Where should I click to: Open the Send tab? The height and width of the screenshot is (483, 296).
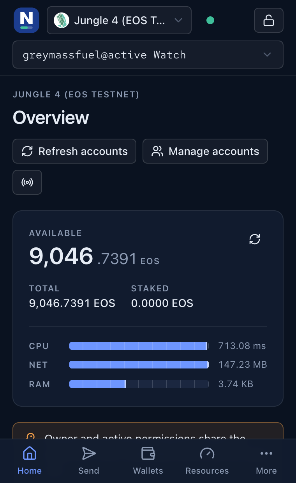click(89, 461)
